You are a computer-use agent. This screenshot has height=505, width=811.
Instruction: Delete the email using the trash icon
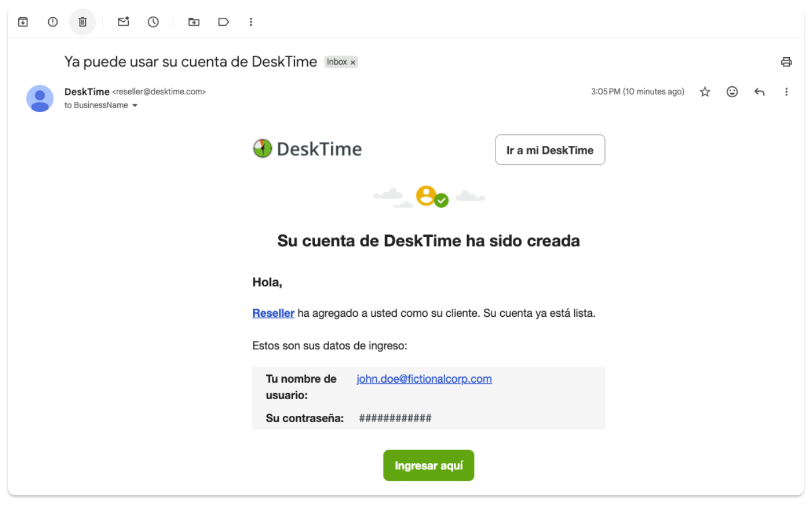click(x=82, y=22)
